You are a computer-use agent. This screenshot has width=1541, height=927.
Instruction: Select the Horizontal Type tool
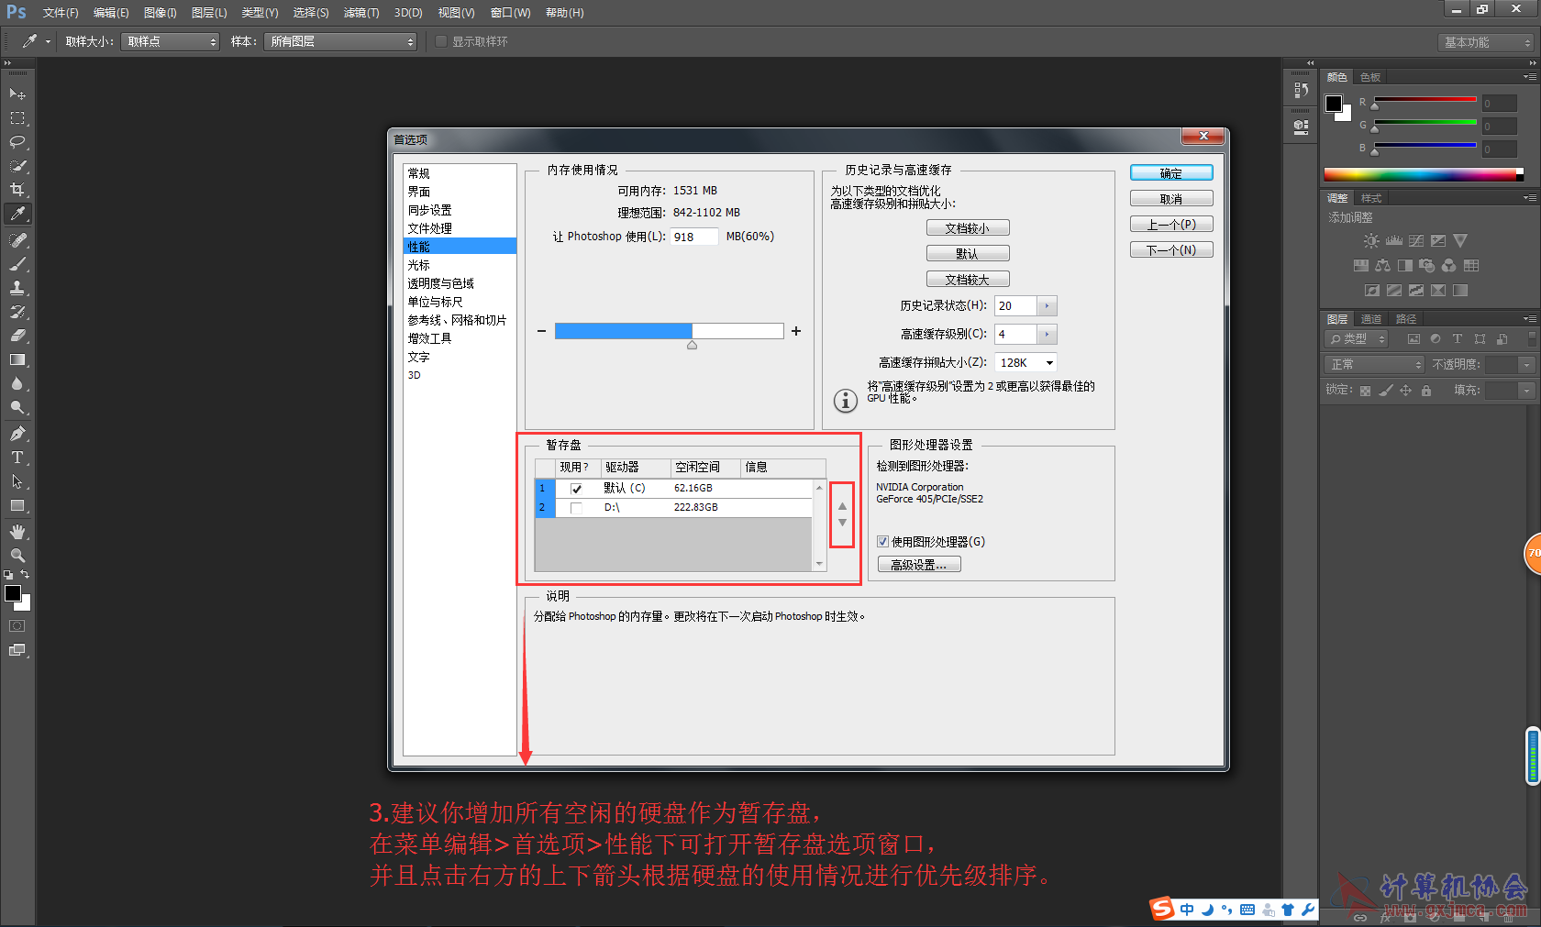17,458
